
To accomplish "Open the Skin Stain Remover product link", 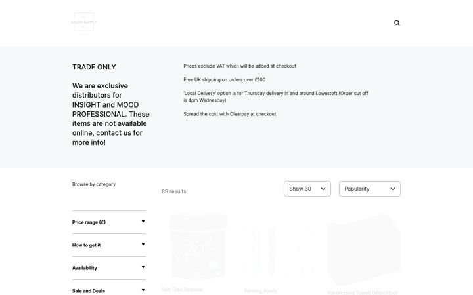I will 182,290.
